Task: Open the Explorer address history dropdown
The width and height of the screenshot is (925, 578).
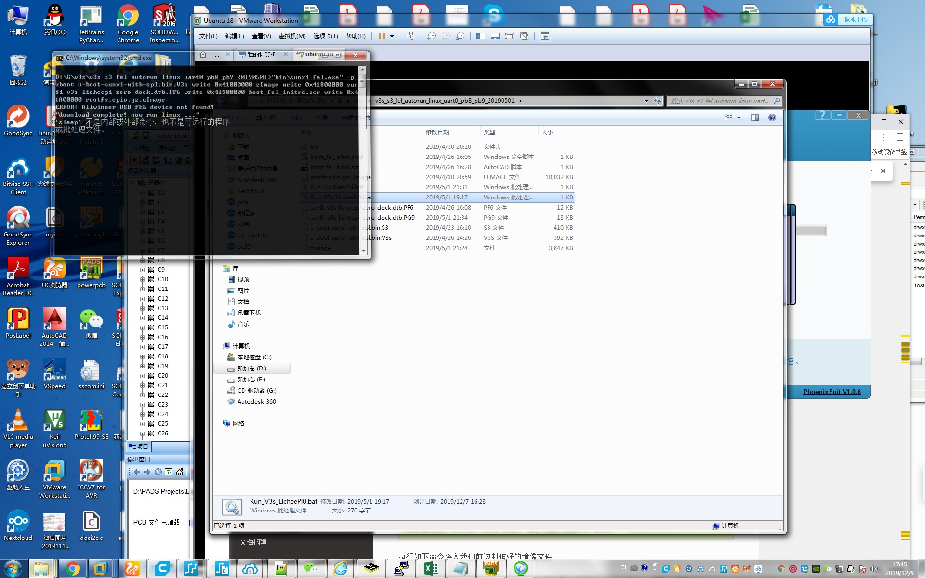Action: [646, 101]
